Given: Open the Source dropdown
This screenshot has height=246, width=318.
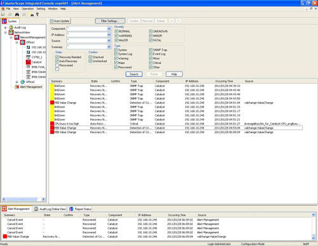Looking at the screenshot, I should coord(109,41).
